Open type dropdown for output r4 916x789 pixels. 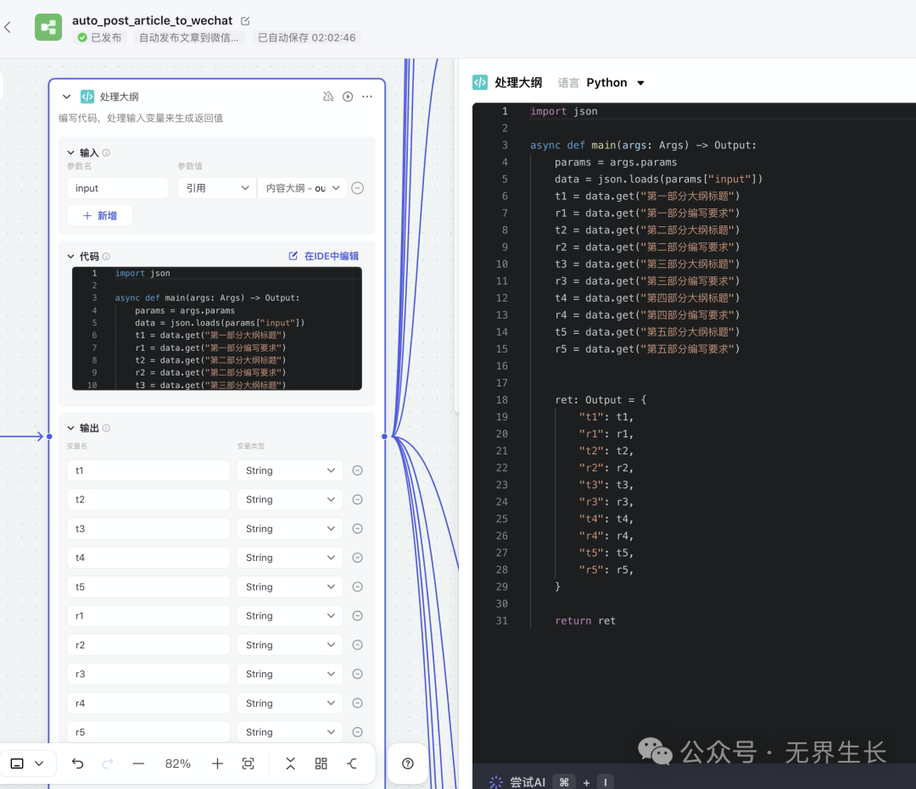point(290,703)
